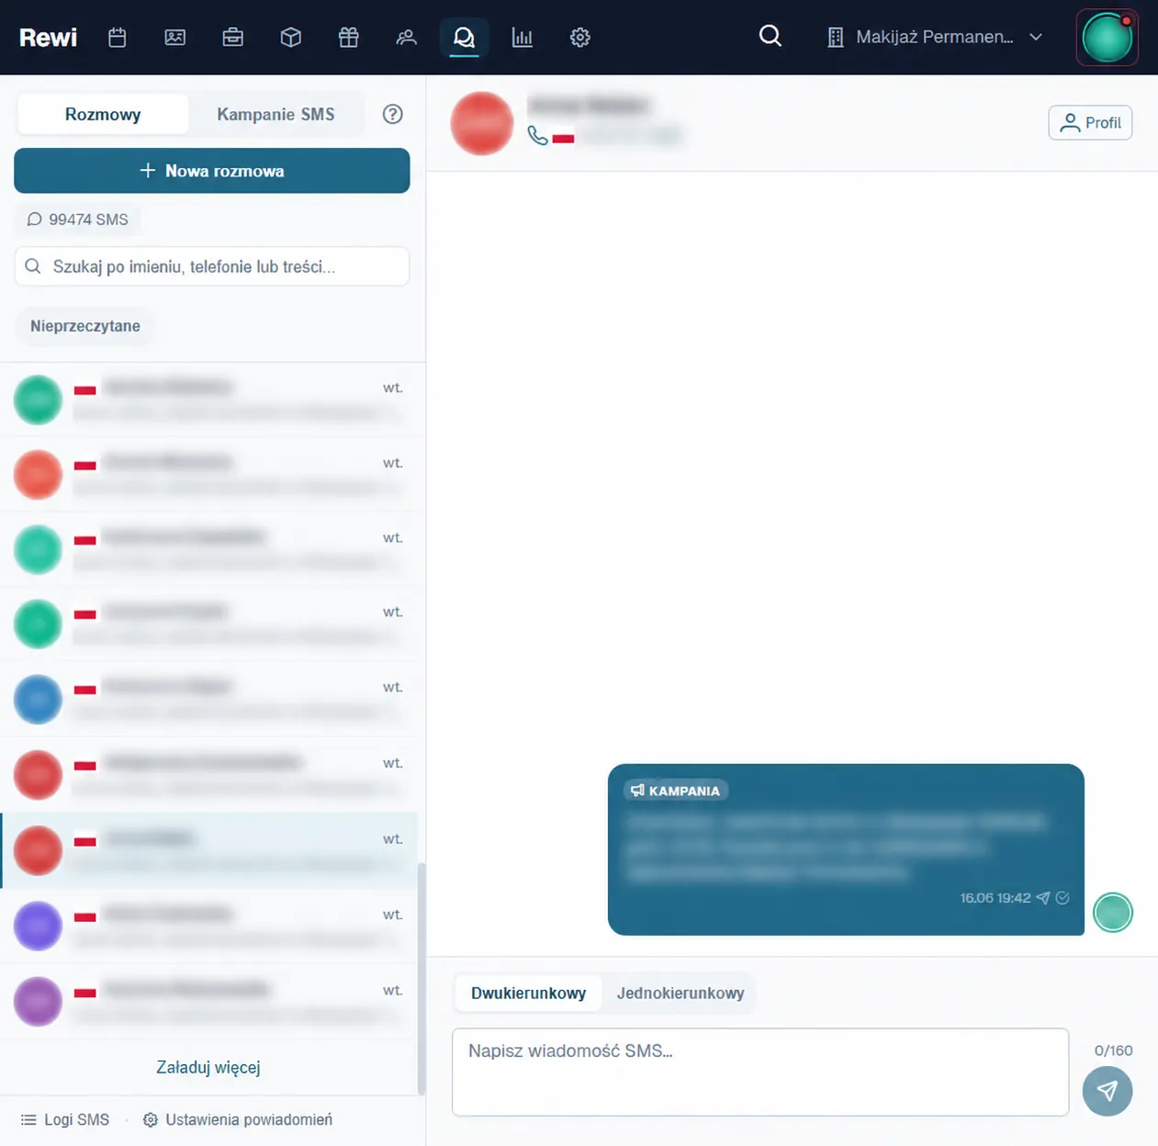Click the gift icon in the top bar
The image size is (1158, 1146).
point(348,38)
